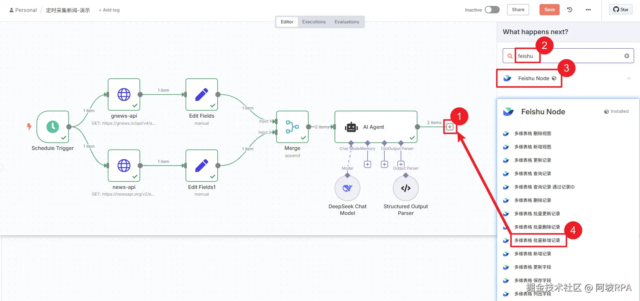Click the AI Agent Chat Model connector diamond

[x=351, y=143]
